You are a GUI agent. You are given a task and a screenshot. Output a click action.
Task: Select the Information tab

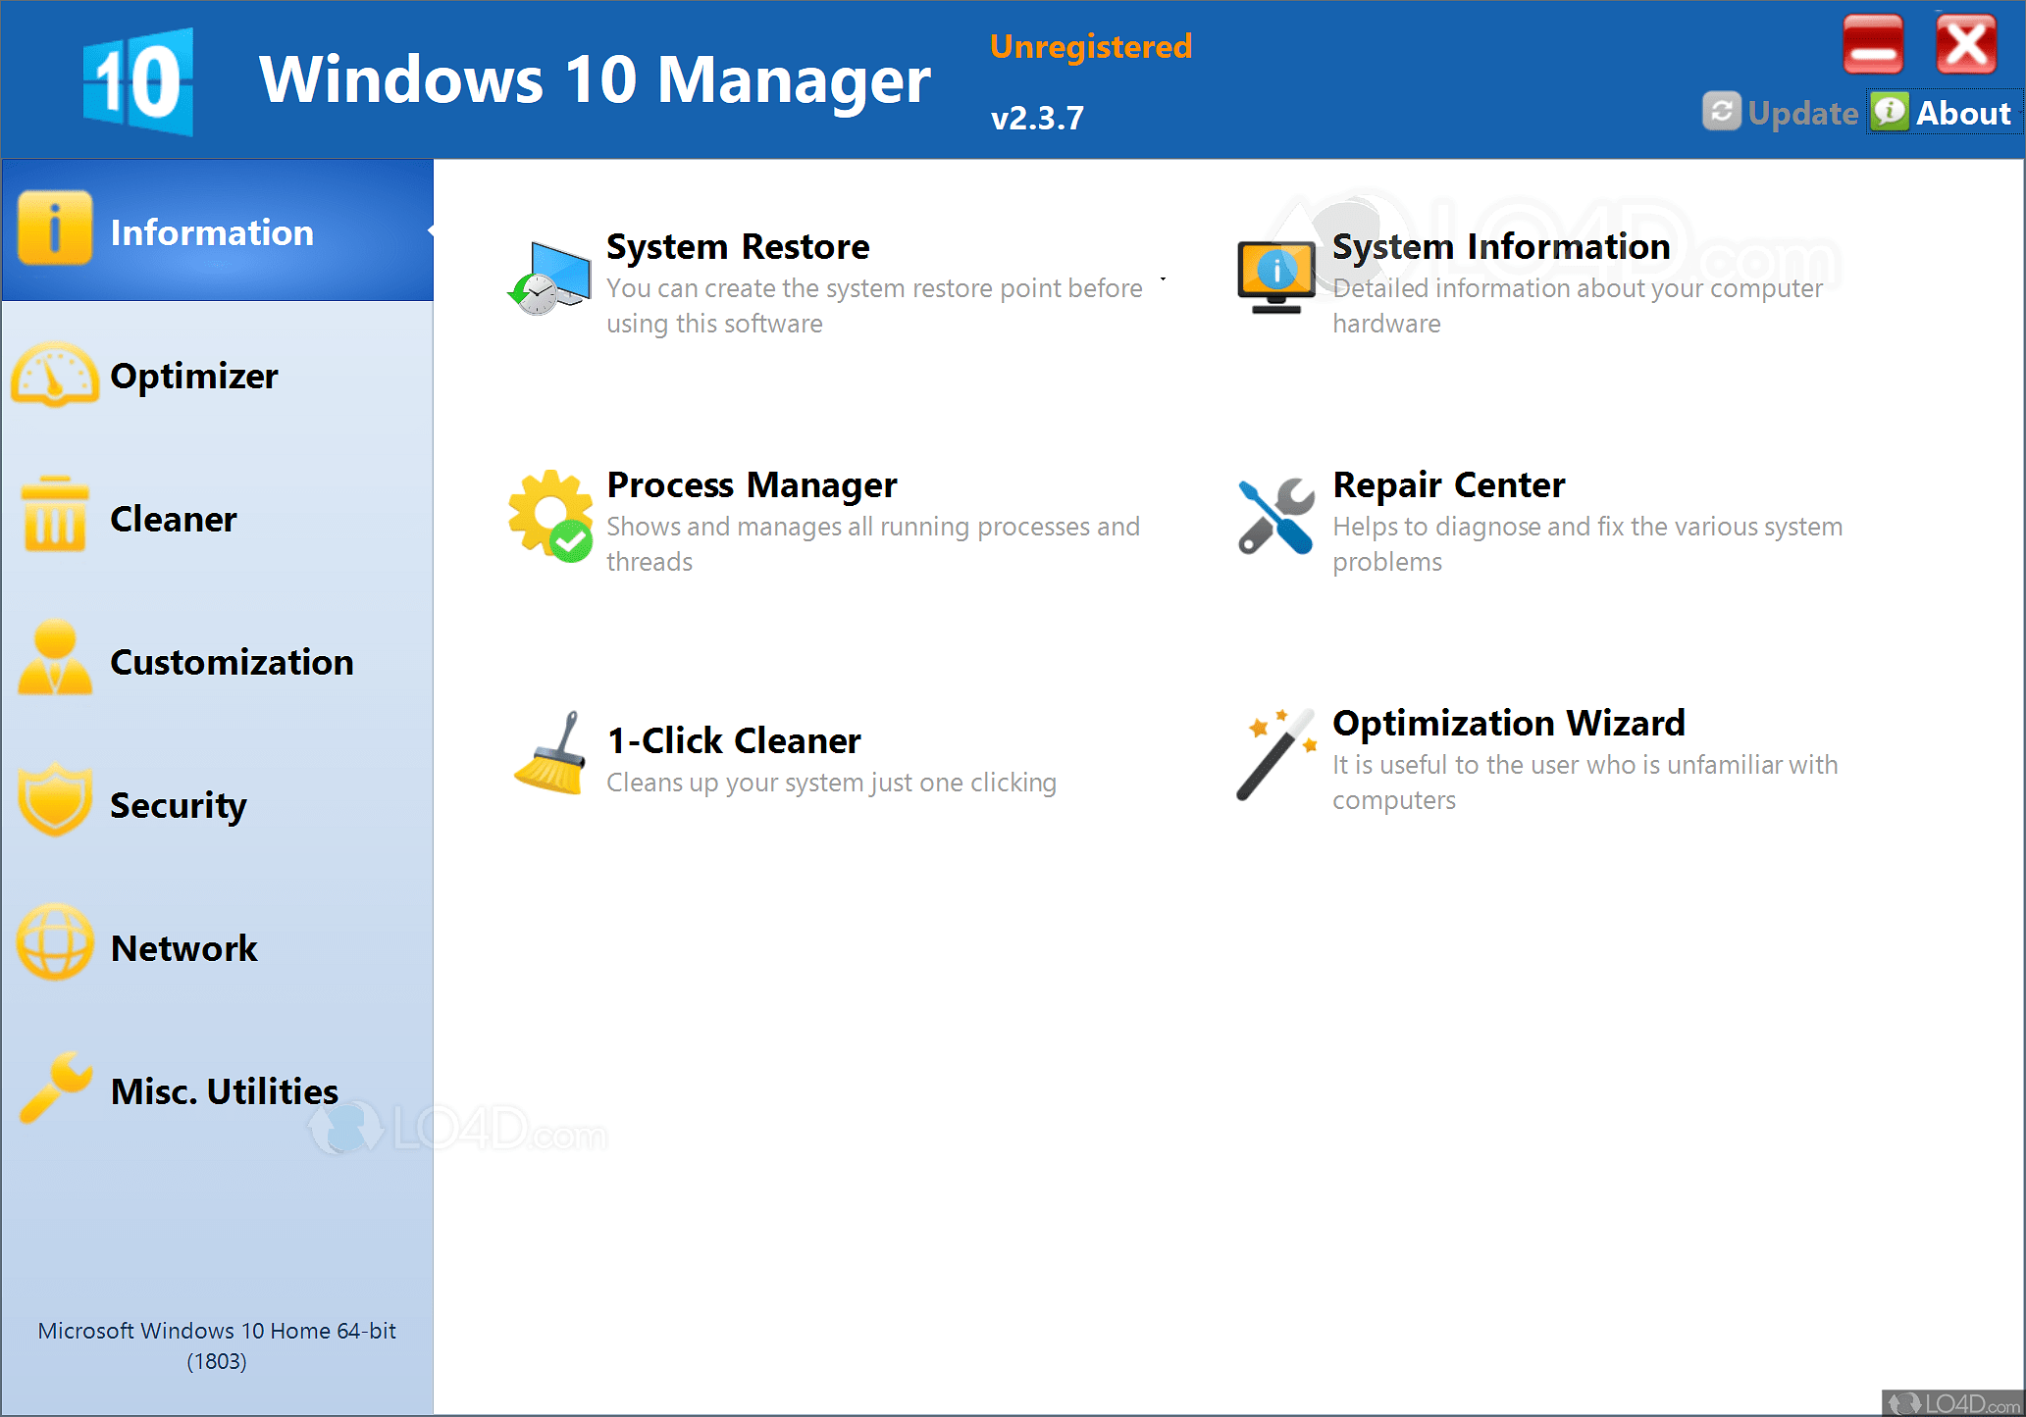212,232
